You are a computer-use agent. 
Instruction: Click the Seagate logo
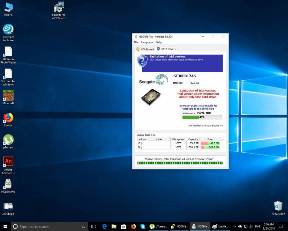[x=154, y=80]
